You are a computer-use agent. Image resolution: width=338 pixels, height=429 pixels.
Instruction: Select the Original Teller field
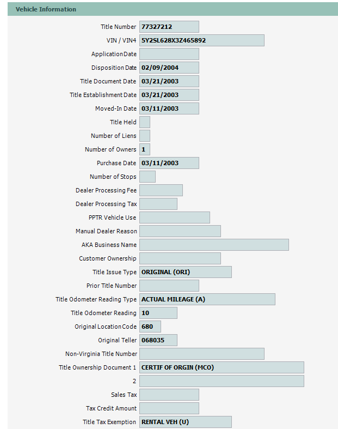point(158,340)
